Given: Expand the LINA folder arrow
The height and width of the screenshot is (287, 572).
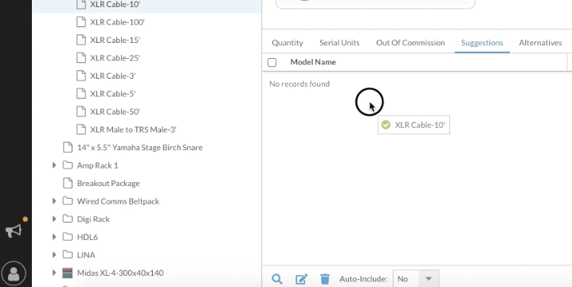Looking at the screenshot, I should (x=54, y=254).
